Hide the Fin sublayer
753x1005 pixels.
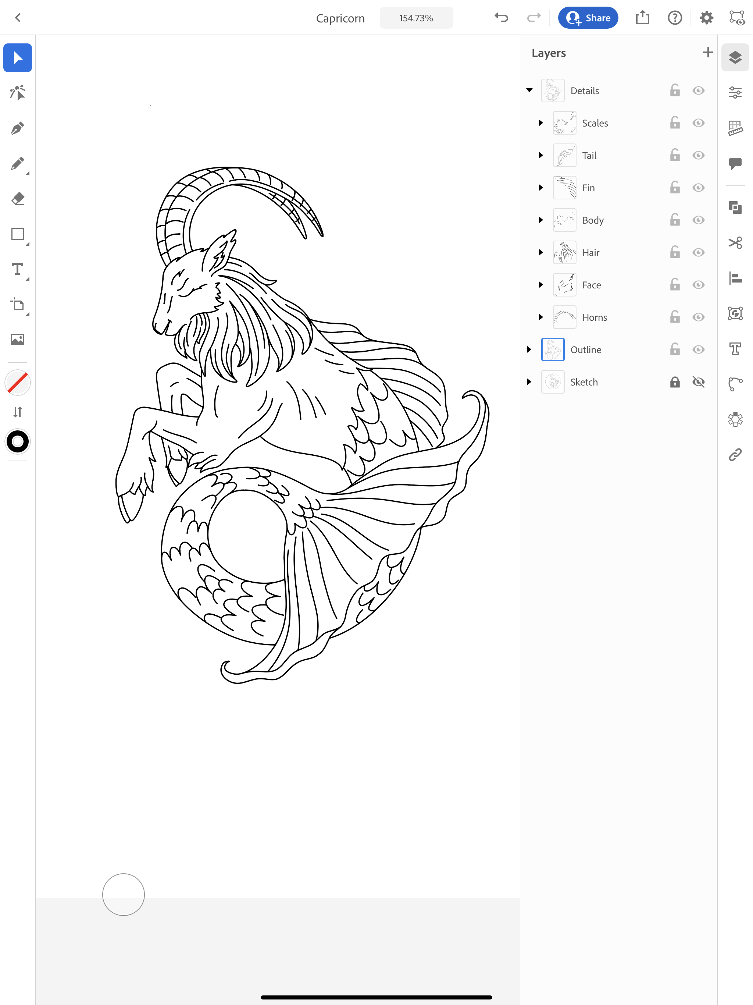(699, 188)
